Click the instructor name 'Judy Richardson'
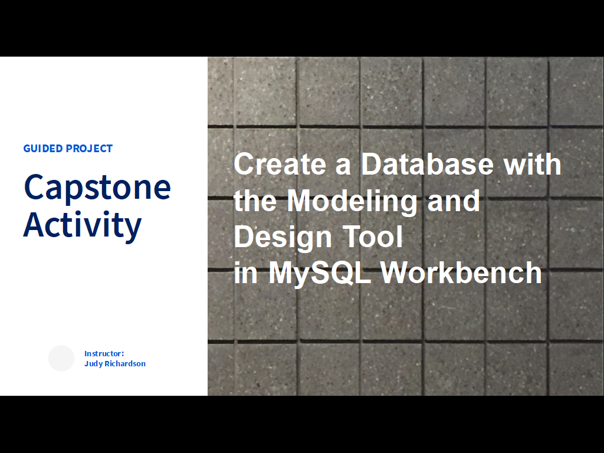This screenshot has height=453, width=604. click(115, 363)
